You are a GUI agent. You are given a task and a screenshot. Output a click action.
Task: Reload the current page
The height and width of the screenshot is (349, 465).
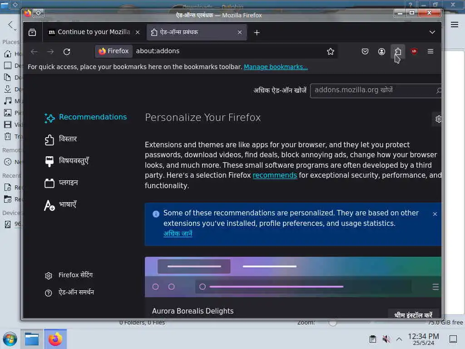pos(67,51)
